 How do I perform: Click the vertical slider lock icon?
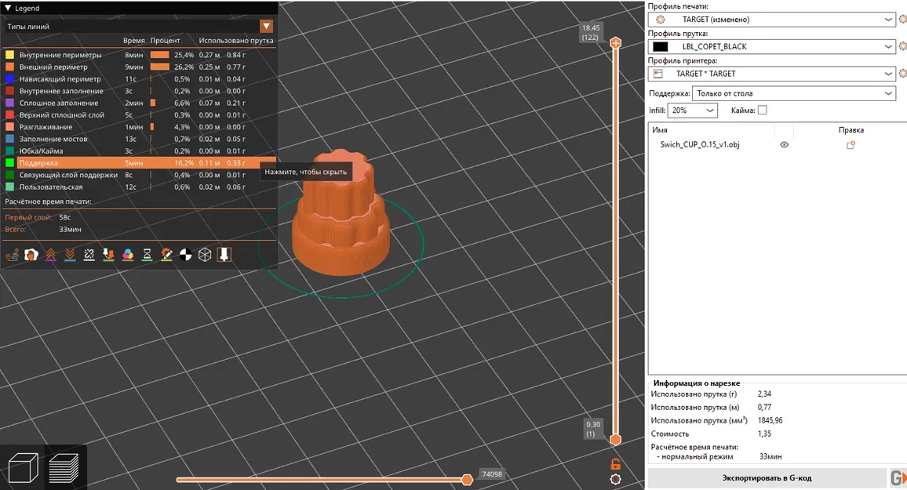615,464
